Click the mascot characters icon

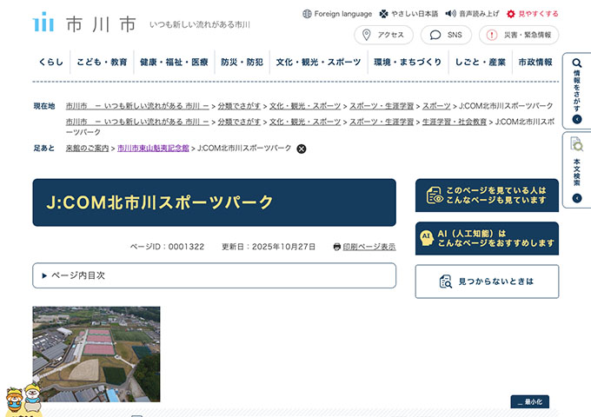click(23, 400)
